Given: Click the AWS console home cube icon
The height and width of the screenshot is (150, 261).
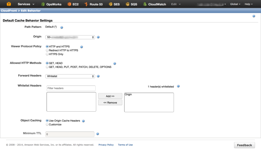Looking at the screenshot, I should (x=9, y=4).
